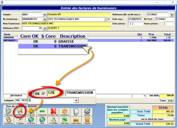Click the Description column header
177x128 pixels.
[x=72, y=36]
